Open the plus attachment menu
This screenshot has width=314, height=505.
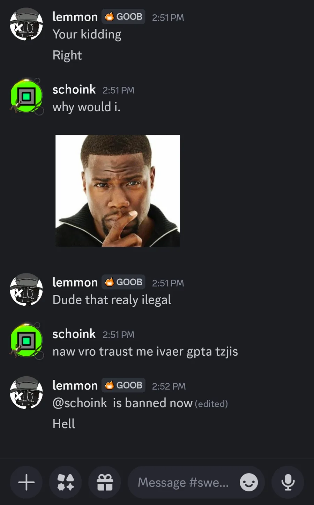[26, 483]
